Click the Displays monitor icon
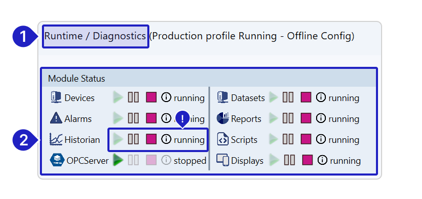 [x=223, y=160]
